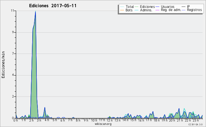Click the y-axis value 9

click(13, 32)
